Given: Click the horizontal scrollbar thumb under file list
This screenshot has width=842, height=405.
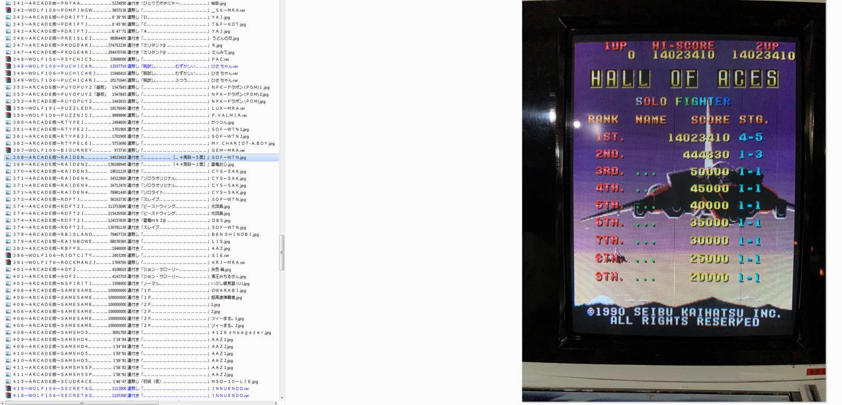Looking at the screenshot, I should click(x=82, y=403).
